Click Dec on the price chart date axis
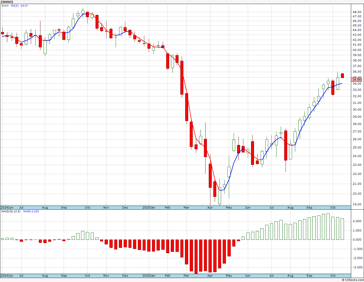364x282 pixels. [125, 207]
